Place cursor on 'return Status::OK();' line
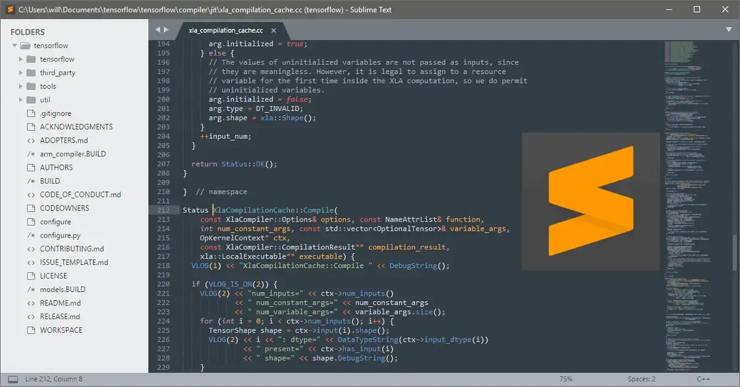The height and width of the screenshot is (387, 740). (234, 164)
